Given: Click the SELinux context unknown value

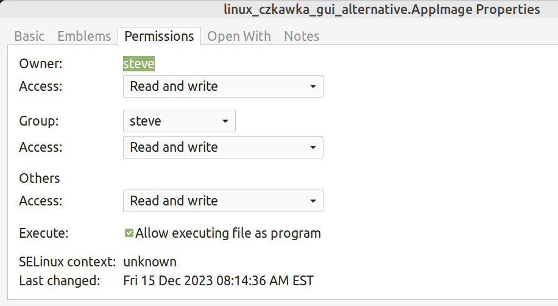Looking at the screenshot, I should click(150, 262).
